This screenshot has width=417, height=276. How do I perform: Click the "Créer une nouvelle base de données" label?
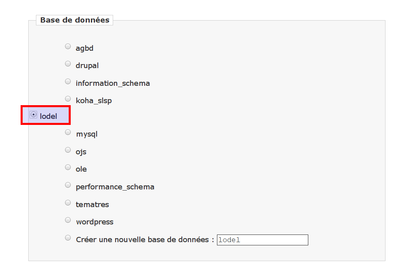click(x=145, y=239)
